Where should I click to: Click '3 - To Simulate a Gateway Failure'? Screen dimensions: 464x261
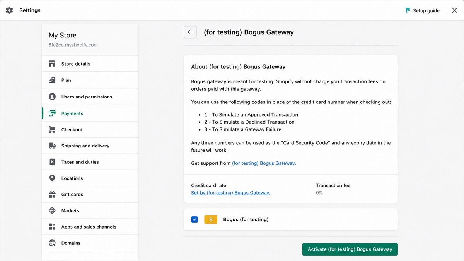pos(243,129)
